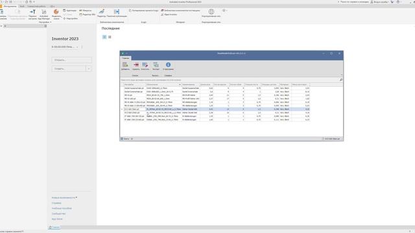Select the row Deckel Innenschale.ipt
The height and width of the screenshot is (233, 415).
[215, 92]
